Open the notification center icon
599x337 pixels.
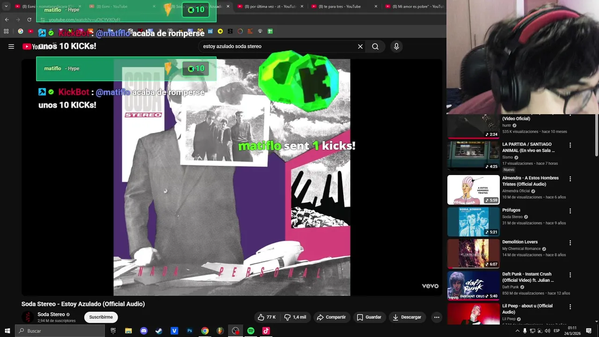589,331
